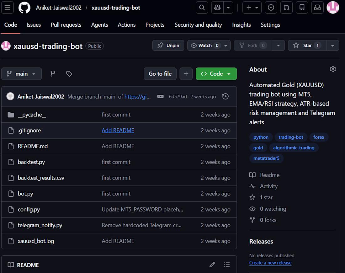
Task: Open README.md file
Action: [33, 147]
